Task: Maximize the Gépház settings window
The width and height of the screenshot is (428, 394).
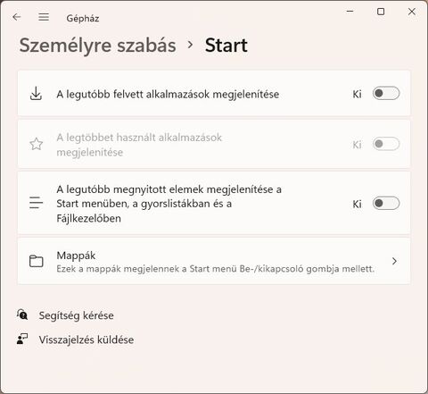Action: click(x=381, y=12)
